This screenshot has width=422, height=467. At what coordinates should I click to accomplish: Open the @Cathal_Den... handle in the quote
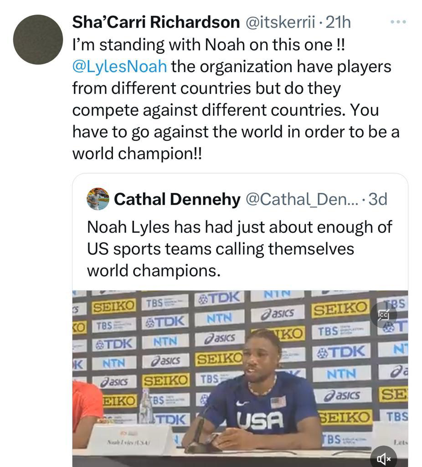pyautogui.click(x=302, y=199)
